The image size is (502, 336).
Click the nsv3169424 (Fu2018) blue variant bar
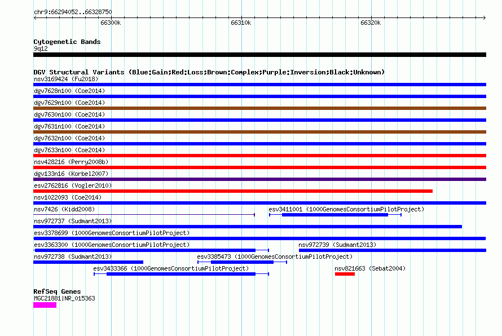[259, 85]
